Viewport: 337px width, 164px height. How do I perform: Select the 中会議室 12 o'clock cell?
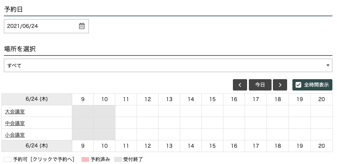point(148,123)
